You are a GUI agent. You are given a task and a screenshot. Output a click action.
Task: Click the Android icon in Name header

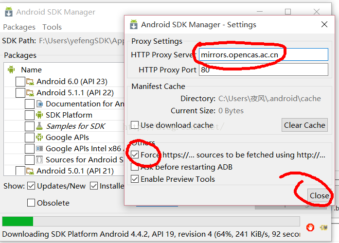tap(11, 69)
